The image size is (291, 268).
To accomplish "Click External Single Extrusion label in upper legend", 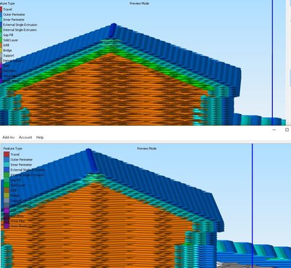I will [x=20, y=25].
